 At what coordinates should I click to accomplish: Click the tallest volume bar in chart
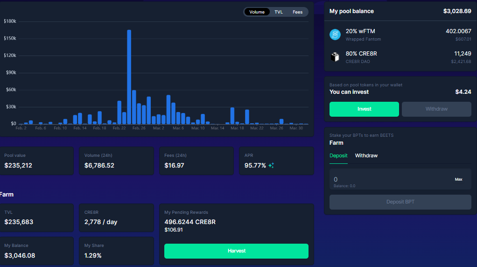(129, 77)
